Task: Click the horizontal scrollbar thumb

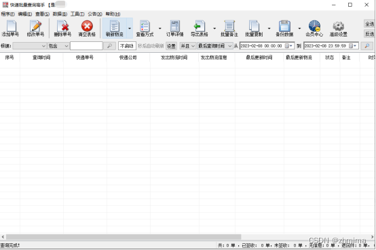Action: click(x=124, y=237)
